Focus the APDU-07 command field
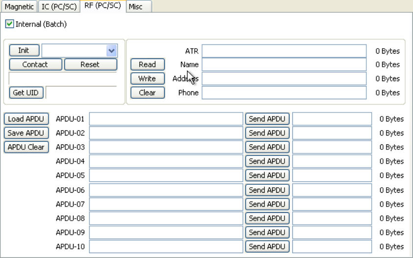 pyautogui.click(x=166, y=204)
